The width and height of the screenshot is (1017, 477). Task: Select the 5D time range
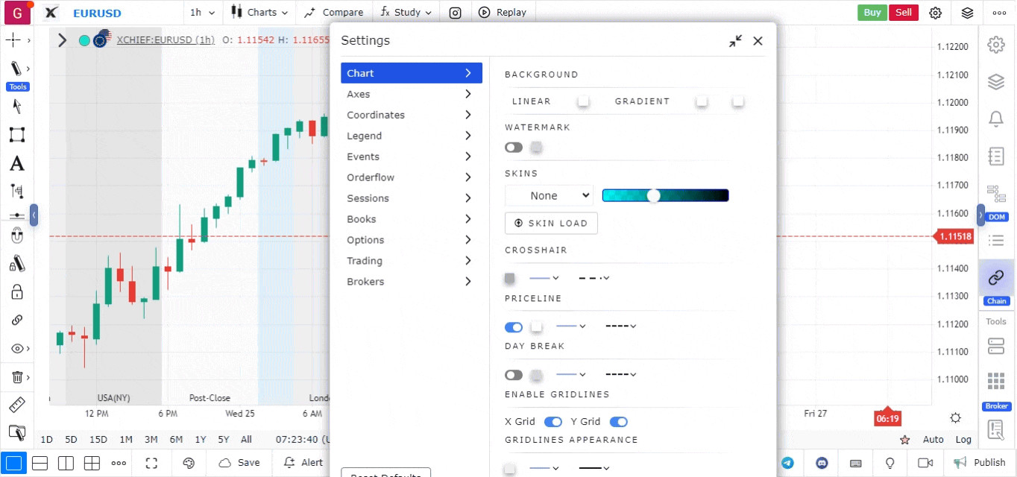click(x=71, y=440)
